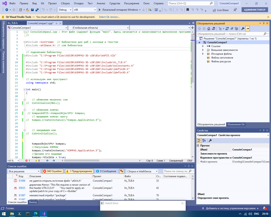Open the wrench Properties icon in Solution Explorer
The width and height of the screenshot is (271, 217).
coord(243,29)
